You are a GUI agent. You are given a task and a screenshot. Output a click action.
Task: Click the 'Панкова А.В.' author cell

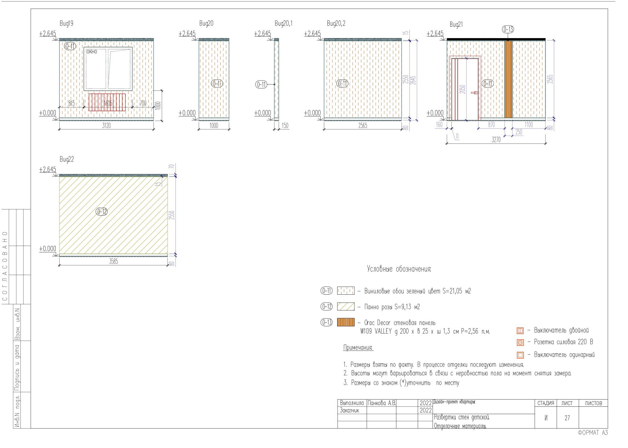tap(382, 403)
